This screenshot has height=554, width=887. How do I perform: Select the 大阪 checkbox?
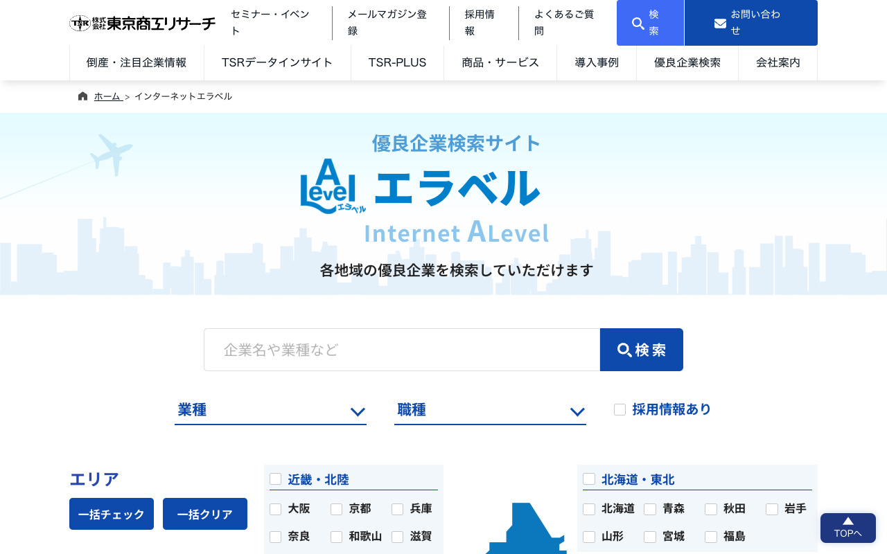tap(275, 509)
